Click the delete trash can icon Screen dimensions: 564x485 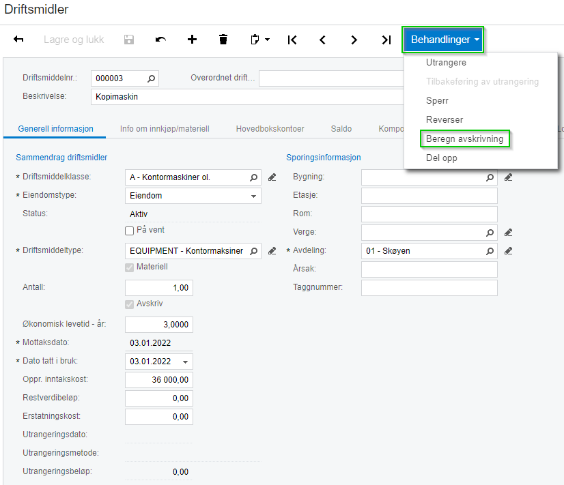coord(223,40)
